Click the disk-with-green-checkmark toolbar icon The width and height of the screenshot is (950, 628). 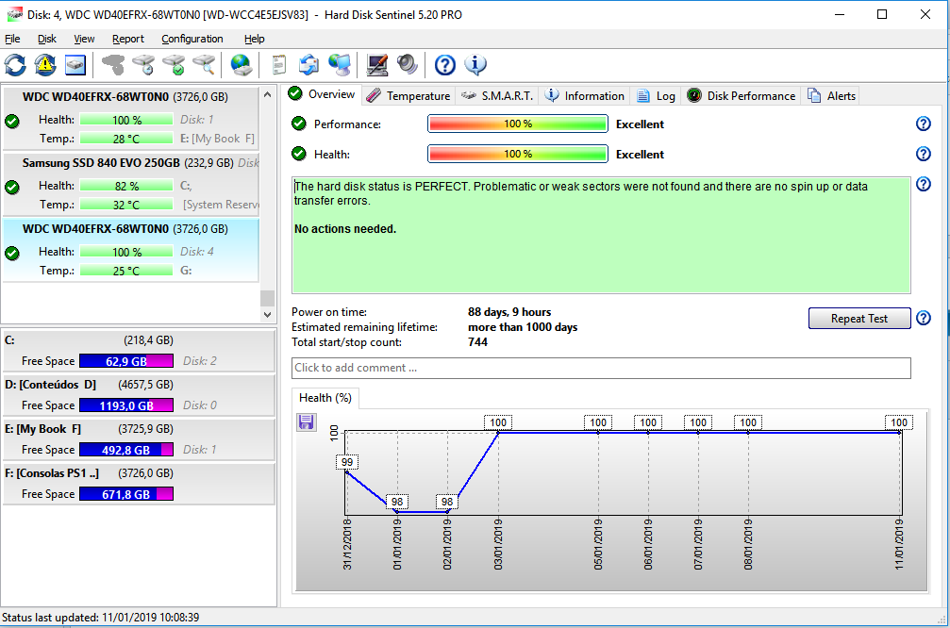pyautogui.click(x=174, y=65)
